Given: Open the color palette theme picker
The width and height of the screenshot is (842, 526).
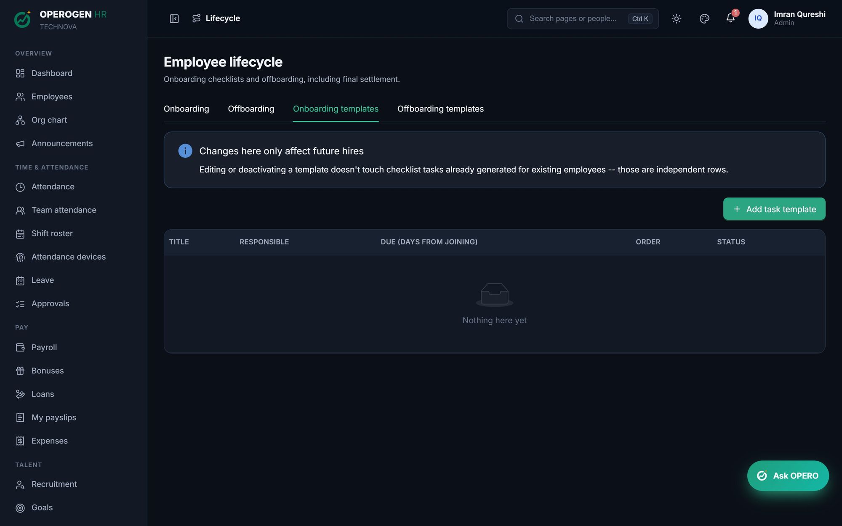Looking at the screenshot, I should pyautogui.click(x=704, y=19).
